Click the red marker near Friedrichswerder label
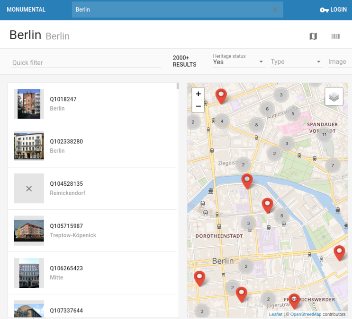This screenshot has width=352, height=319. (x=294, y=300)
